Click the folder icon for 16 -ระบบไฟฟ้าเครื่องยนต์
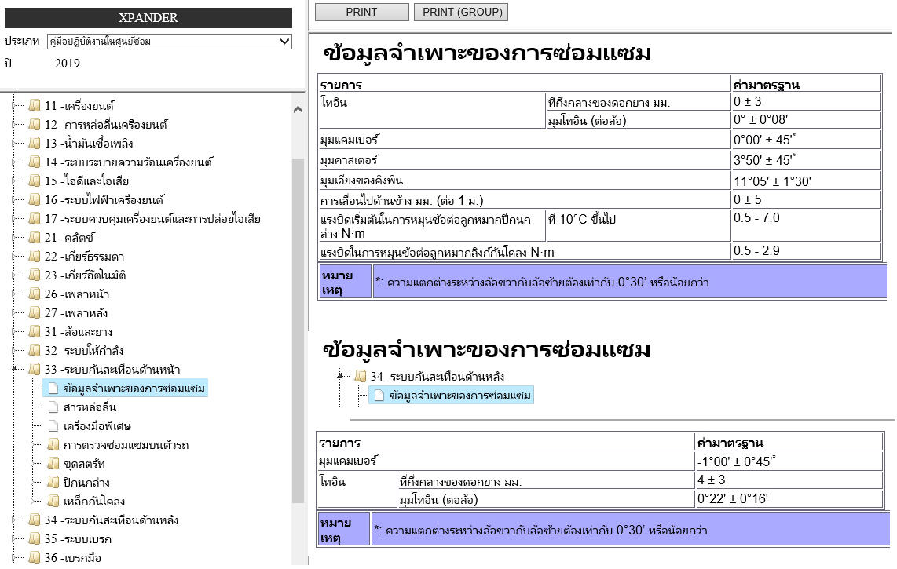The image size is (897, 569). 35,199
